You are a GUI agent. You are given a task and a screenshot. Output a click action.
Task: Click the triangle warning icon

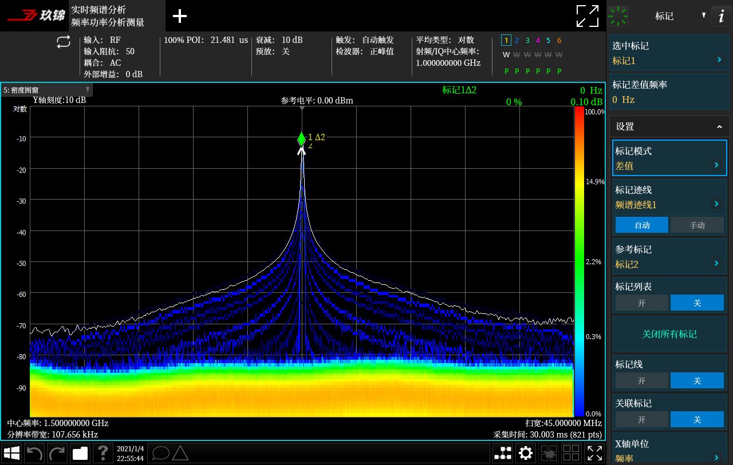(180, 453)
